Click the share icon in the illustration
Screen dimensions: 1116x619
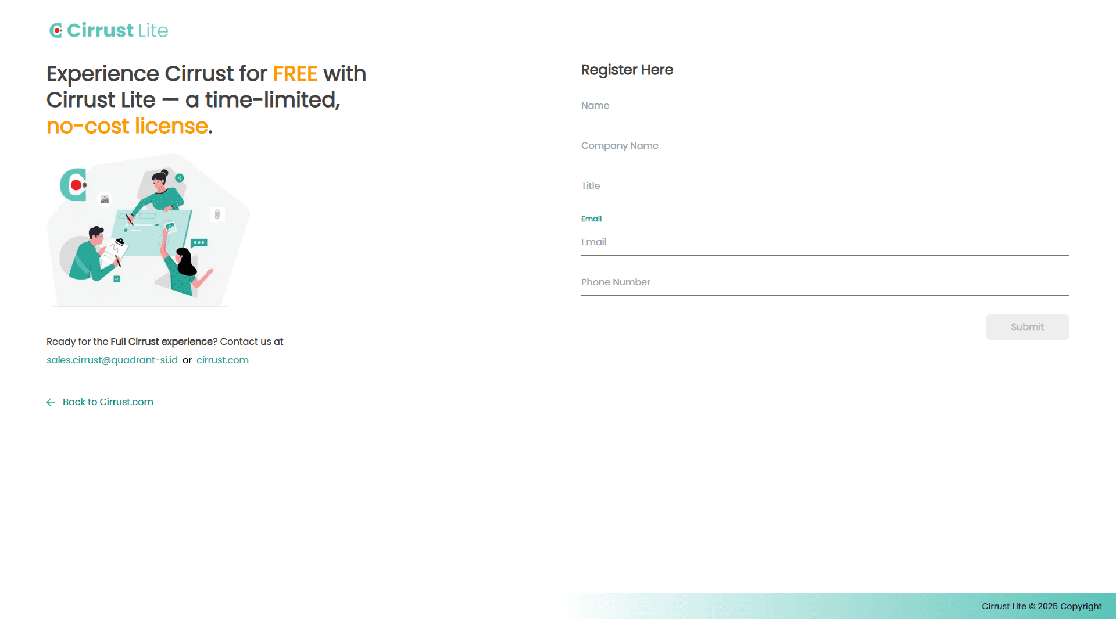point(180,178)
